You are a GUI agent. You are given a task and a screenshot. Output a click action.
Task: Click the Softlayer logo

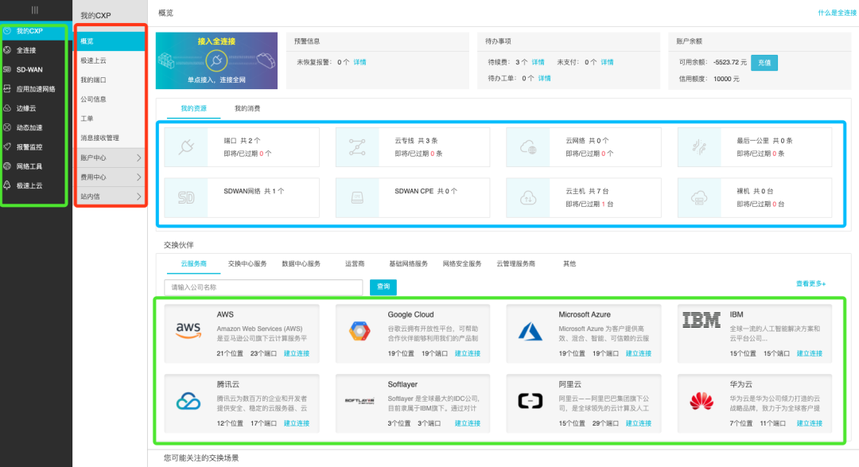pos(360,401)
